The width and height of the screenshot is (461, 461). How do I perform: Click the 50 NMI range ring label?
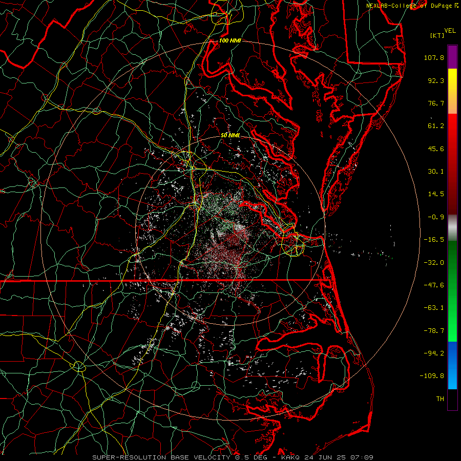(x=230, y=135)
